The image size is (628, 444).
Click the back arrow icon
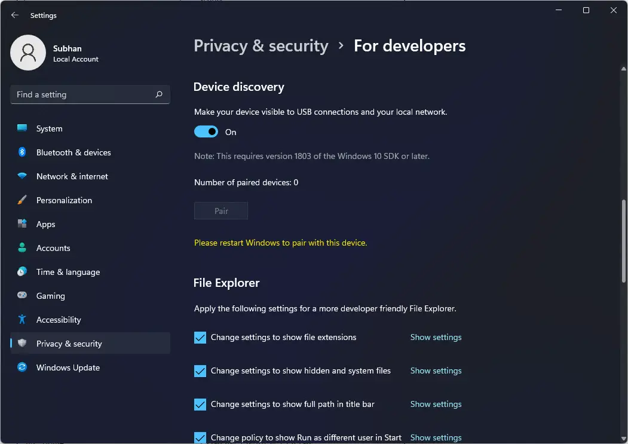15,15
